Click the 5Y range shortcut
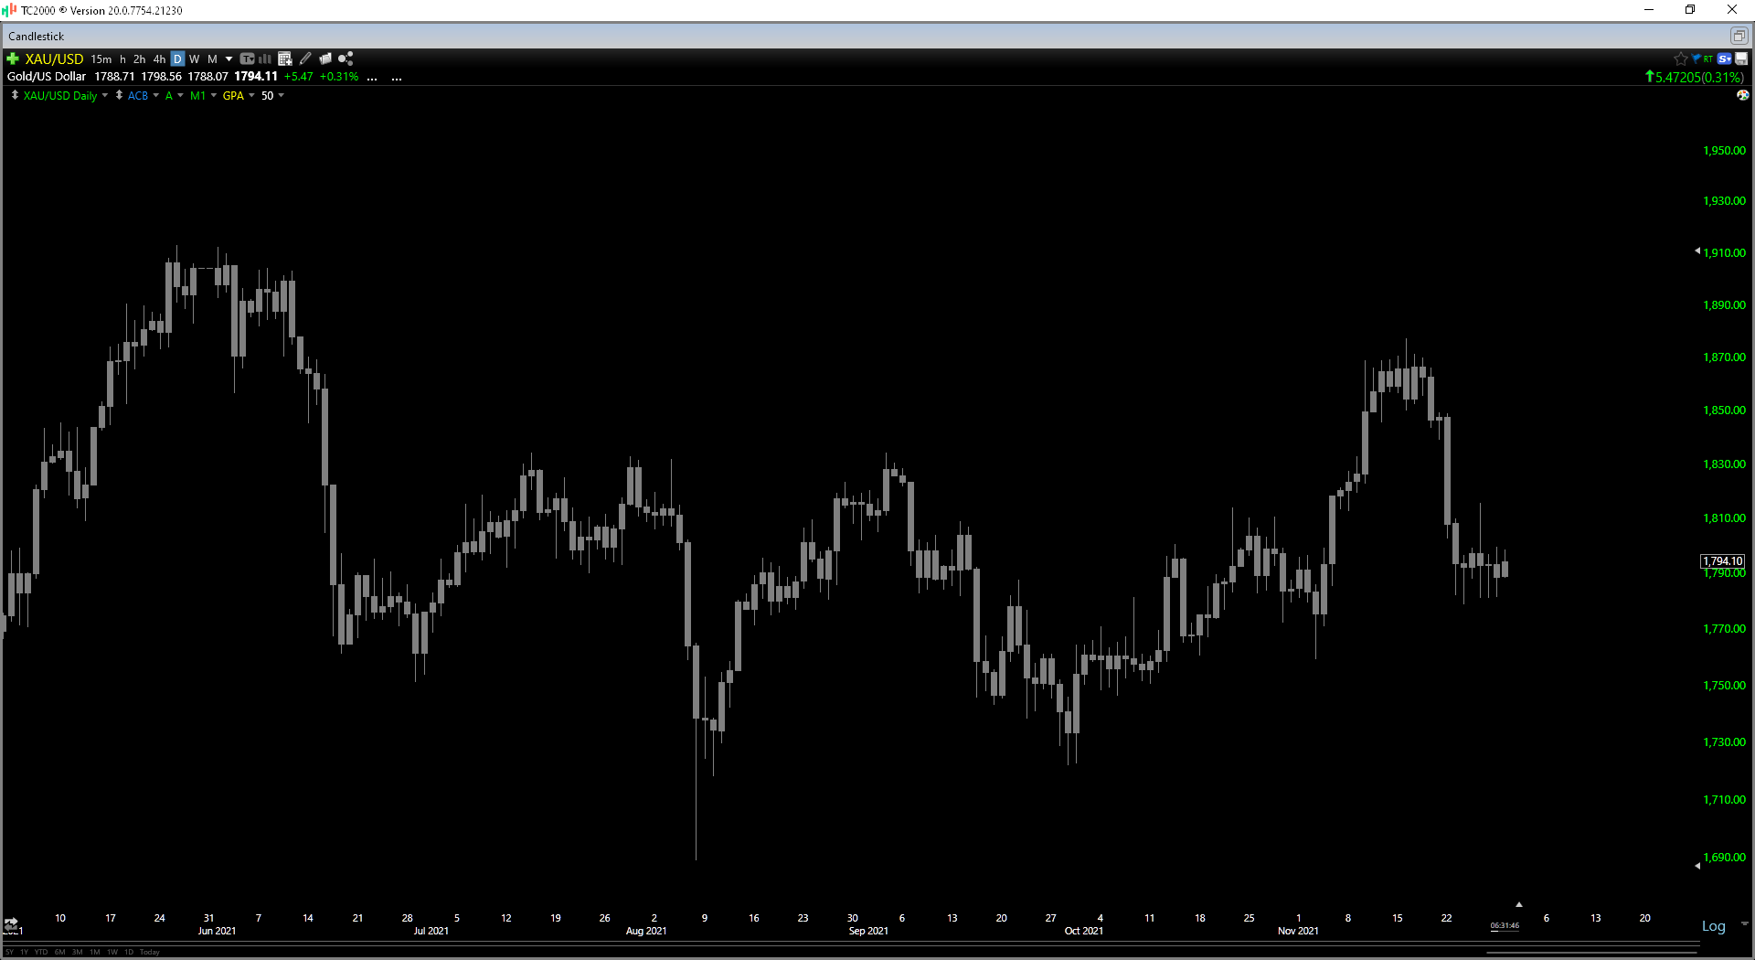1755x960 pixels. point(10,952)
